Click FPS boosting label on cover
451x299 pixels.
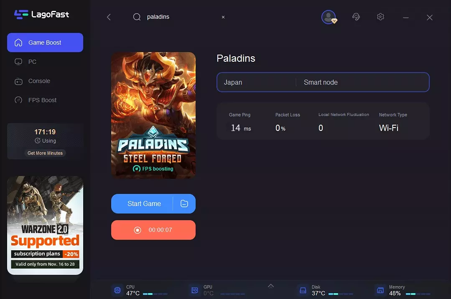(x=153, y=169)
